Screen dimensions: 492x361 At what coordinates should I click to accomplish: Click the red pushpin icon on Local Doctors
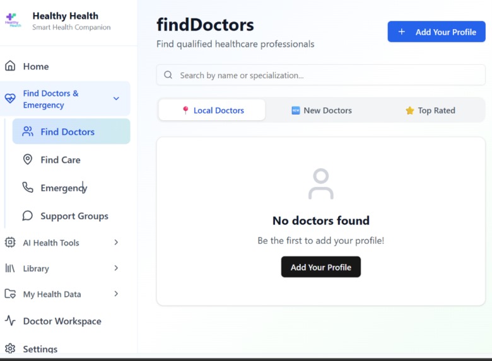tap(185, 110)
